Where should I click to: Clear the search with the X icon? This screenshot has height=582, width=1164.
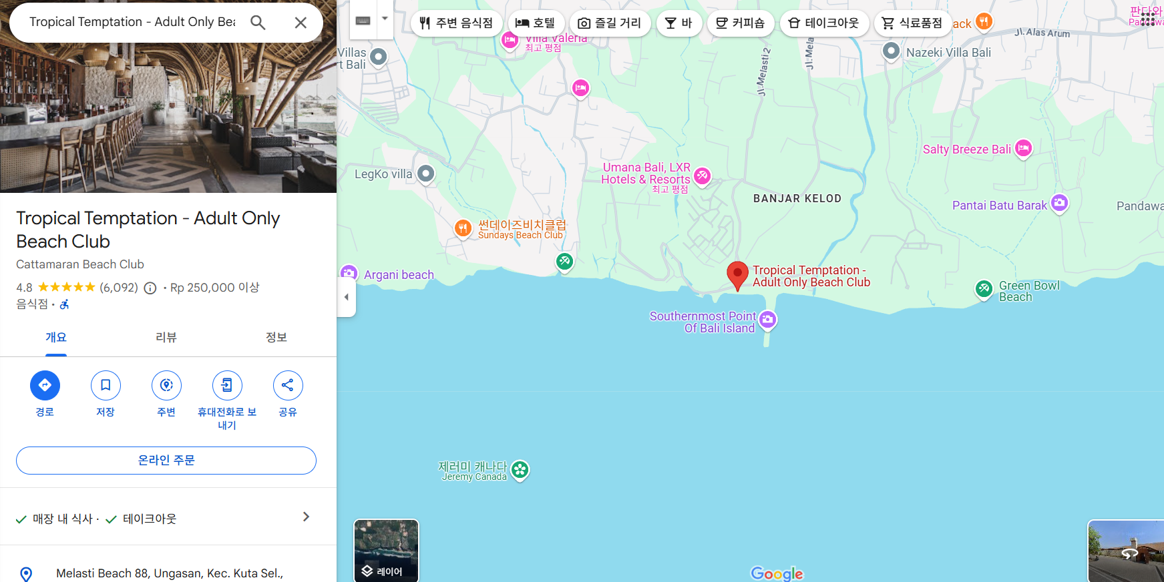pyautogui.click(x=301, y=23)
